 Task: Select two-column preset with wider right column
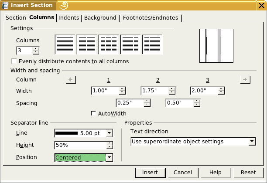(x=152, y=44)
